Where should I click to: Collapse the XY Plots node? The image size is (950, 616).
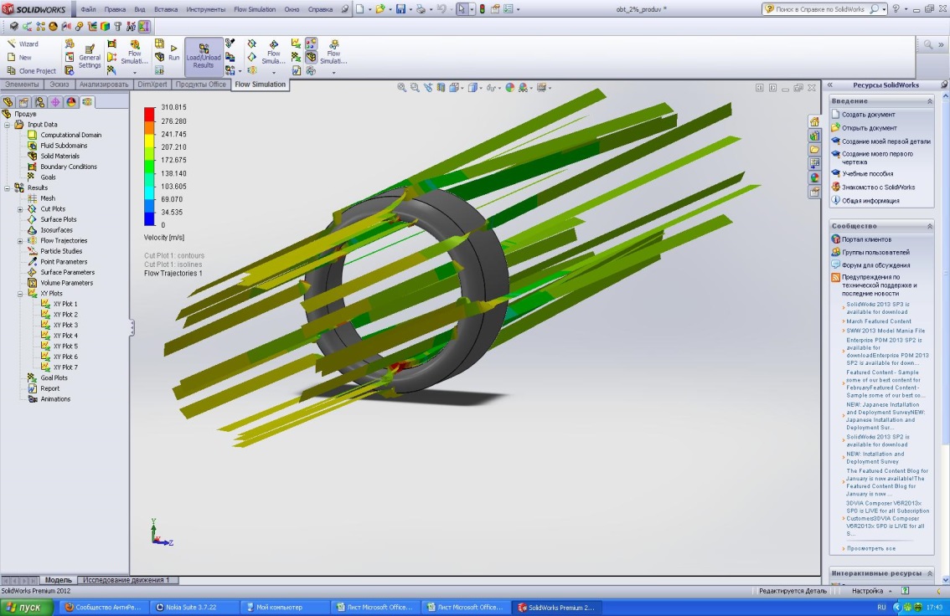[20, 294]
